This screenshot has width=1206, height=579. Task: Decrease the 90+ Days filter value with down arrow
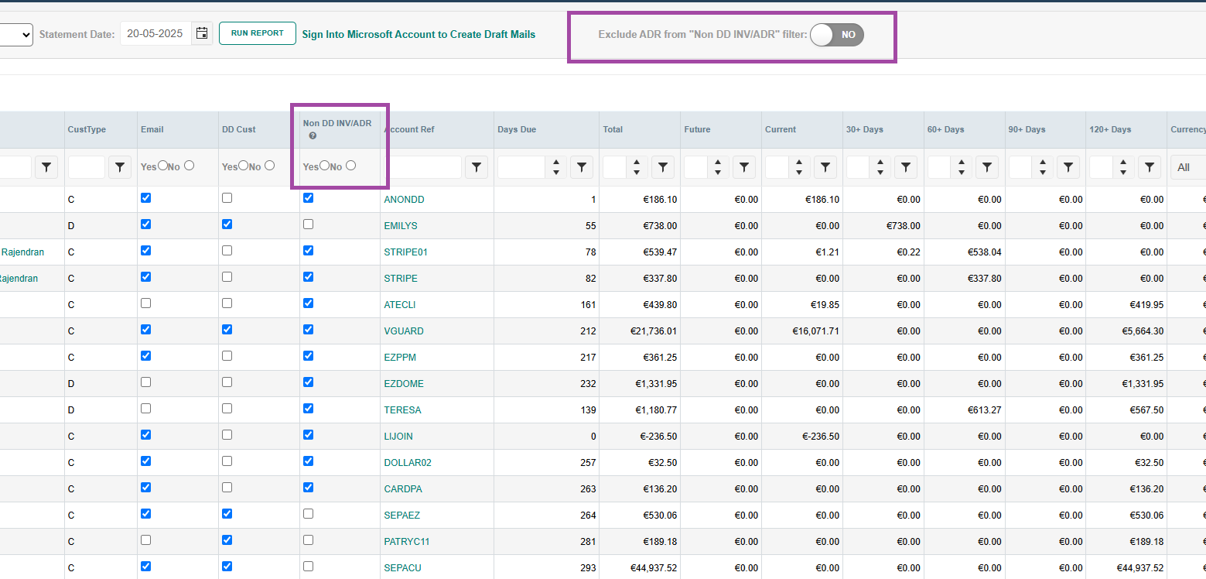pyautogui.click(x=1043, y=172)
